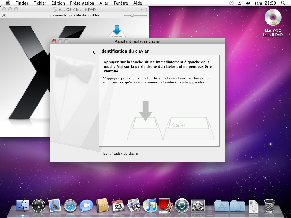This screenshot has height=218, width=291.
Task: Click the pencil icon in DVD window status bar
Action: click(4, 15)
